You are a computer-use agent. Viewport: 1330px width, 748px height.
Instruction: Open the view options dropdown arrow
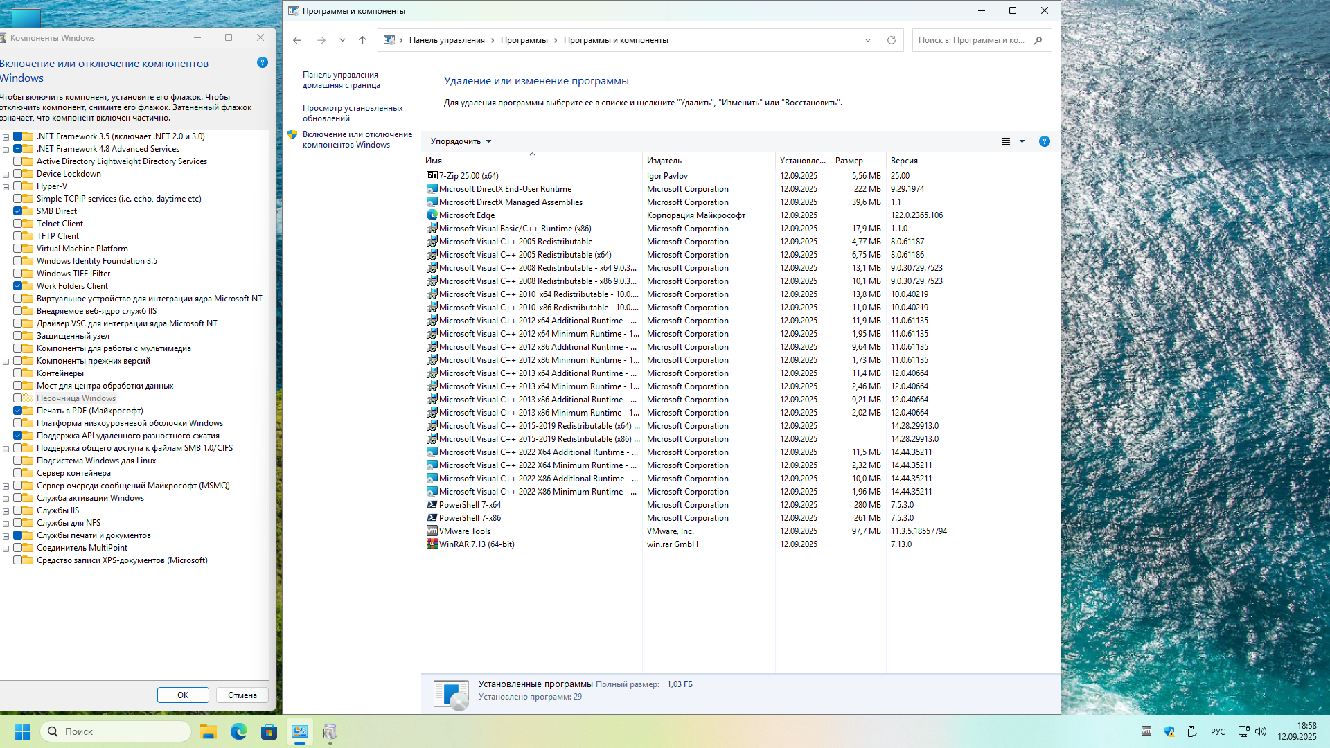pyautogui.click(x=1022, y=141)
